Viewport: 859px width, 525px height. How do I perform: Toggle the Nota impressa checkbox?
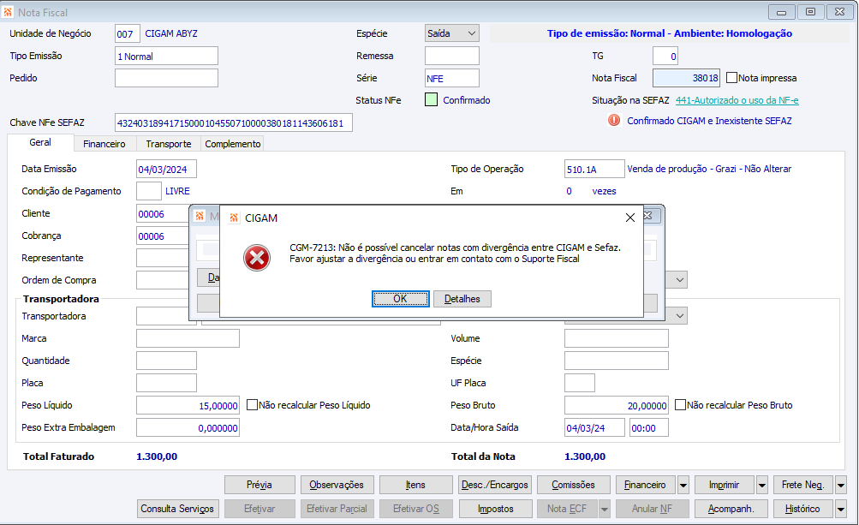coord(731,78)
